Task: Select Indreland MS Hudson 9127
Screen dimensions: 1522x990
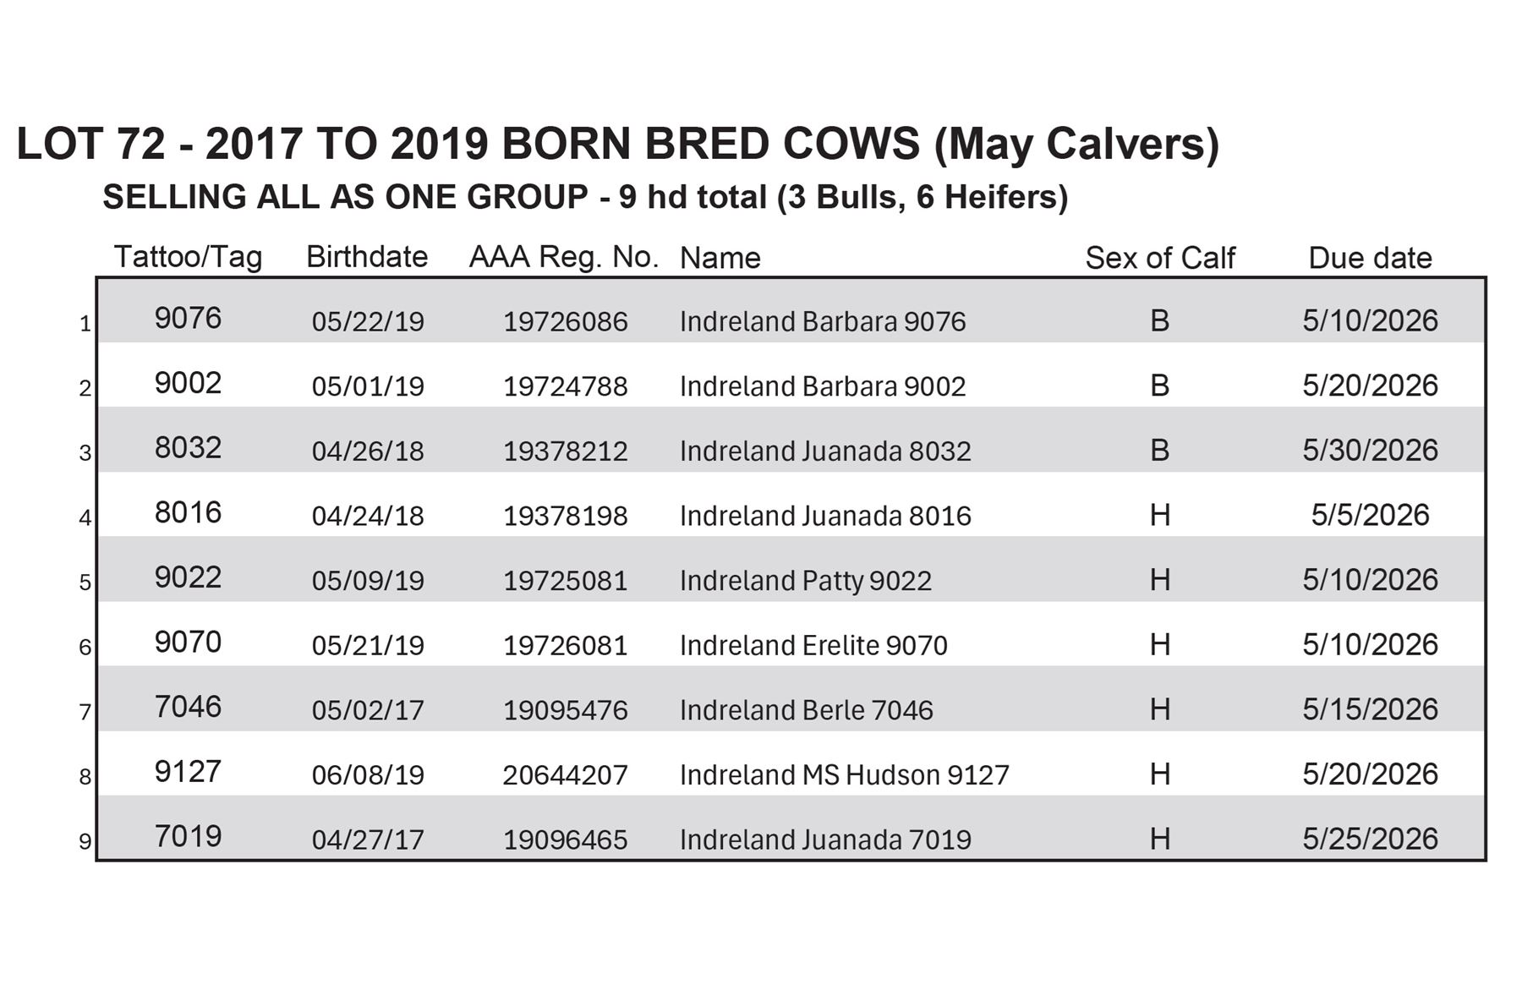Action: point(844,775)
